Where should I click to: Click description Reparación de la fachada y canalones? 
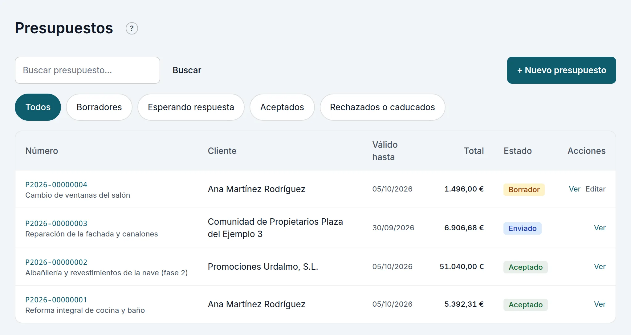click(92, 234)
